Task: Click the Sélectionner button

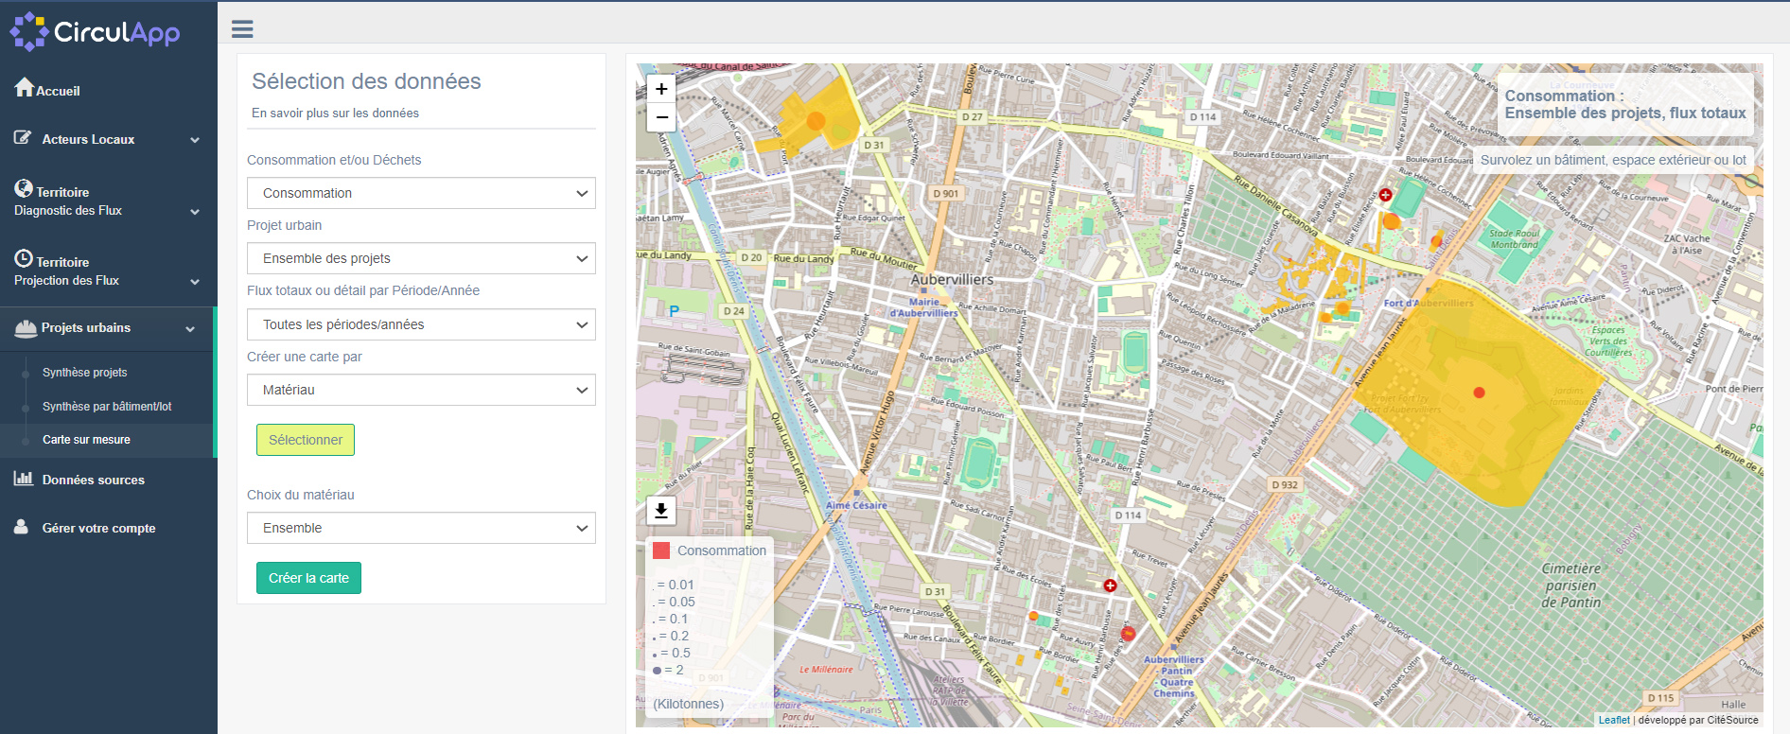Action: click(x=305, y=440)
